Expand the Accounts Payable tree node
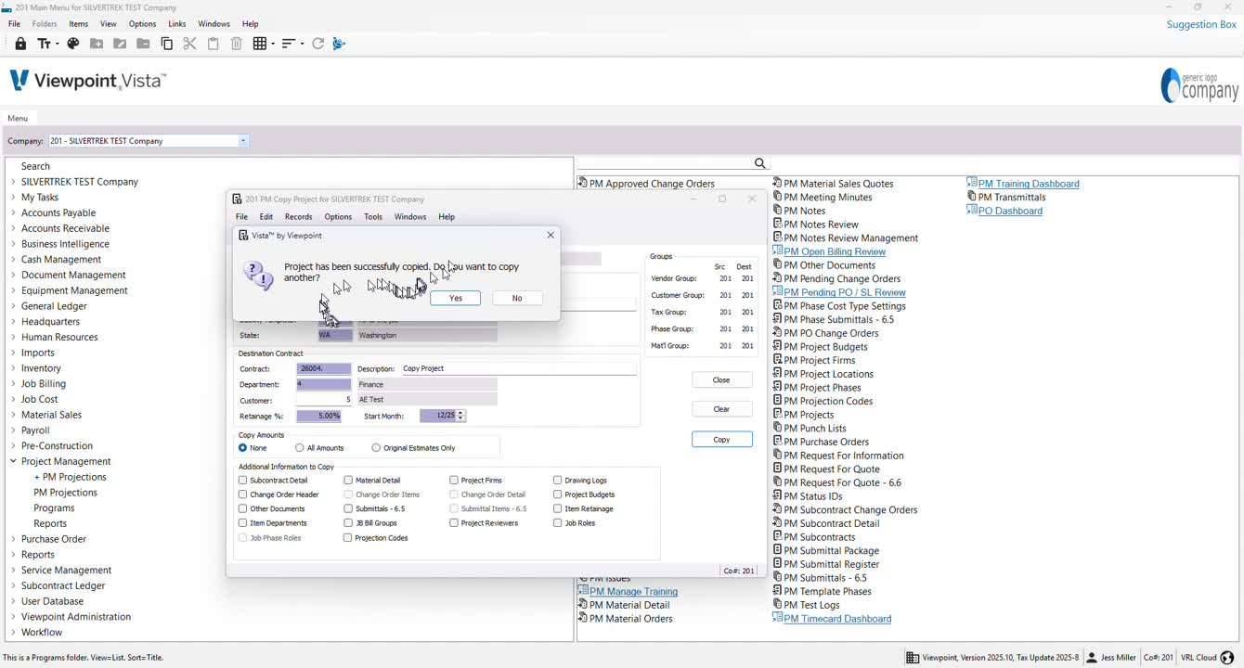The width and height of the screenshot is (1244, 668). tap(13, 213)
